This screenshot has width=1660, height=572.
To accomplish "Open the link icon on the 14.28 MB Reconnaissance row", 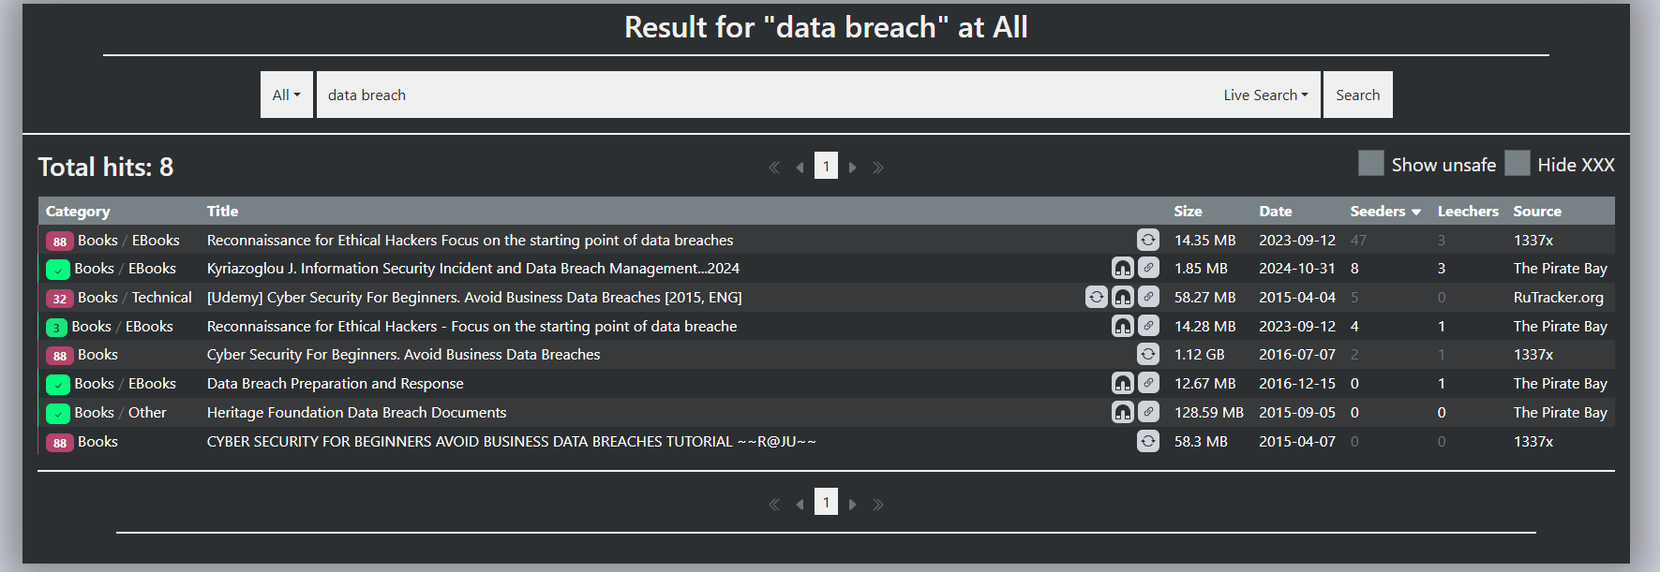I will pos(1148,326).
